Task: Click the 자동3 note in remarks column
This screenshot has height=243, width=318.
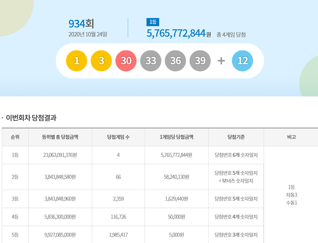Action: pos(291,195)
